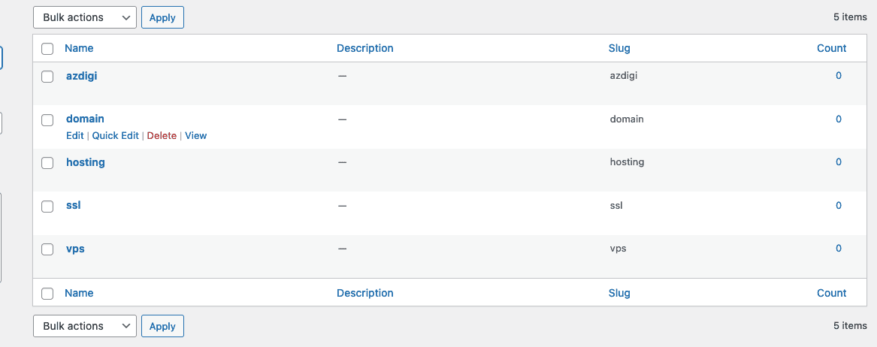Delete the domain tag
This screenshot has height=347, width=877.
[x=162, y=136]
